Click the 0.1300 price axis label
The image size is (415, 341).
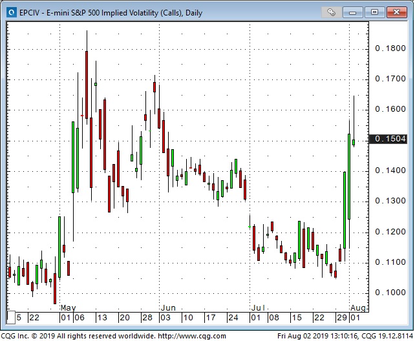pos(390,201)
